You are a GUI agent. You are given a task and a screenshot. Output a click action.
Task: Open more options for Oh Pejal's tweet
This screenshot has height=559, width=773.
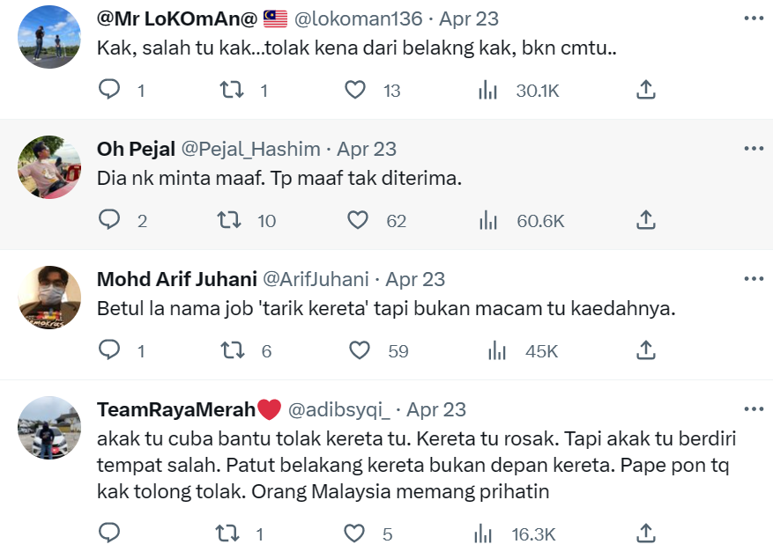click(x=754, y=149)
